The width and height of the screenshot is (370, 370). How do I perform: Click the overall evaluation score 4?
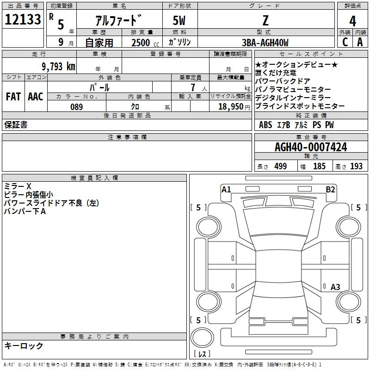pyautogui.click(x=352, y=21)
